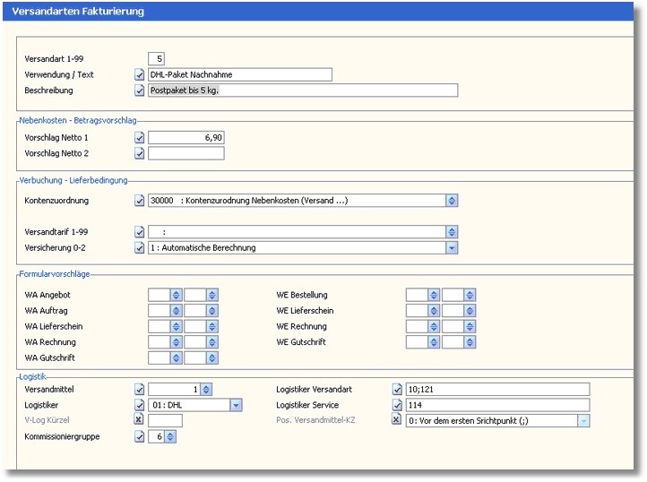Screen dimensions: 647x482
Task: Click the Pos. Versandmittel-KZ X icon
Action: [x=397, y=420]
